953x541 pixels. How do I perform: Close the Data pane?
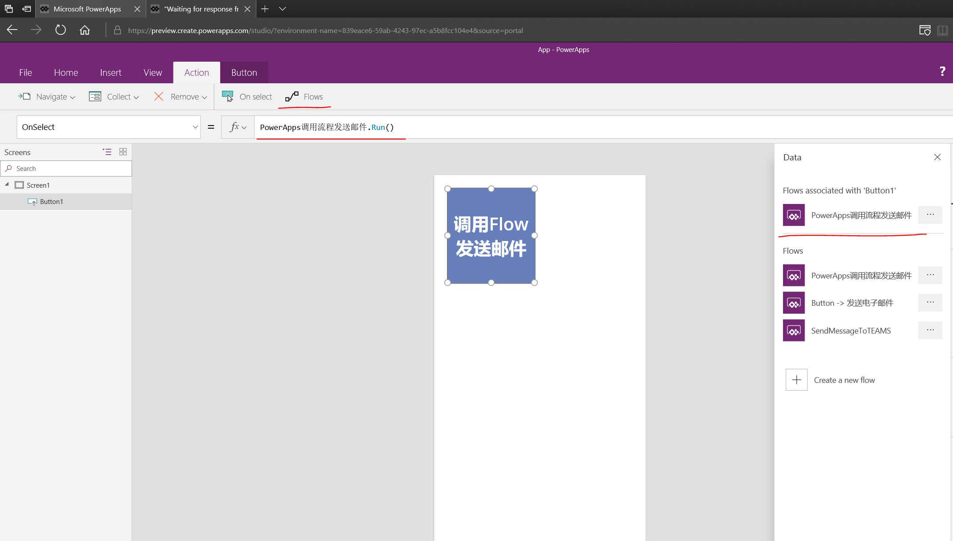click(x=937, y=157)
